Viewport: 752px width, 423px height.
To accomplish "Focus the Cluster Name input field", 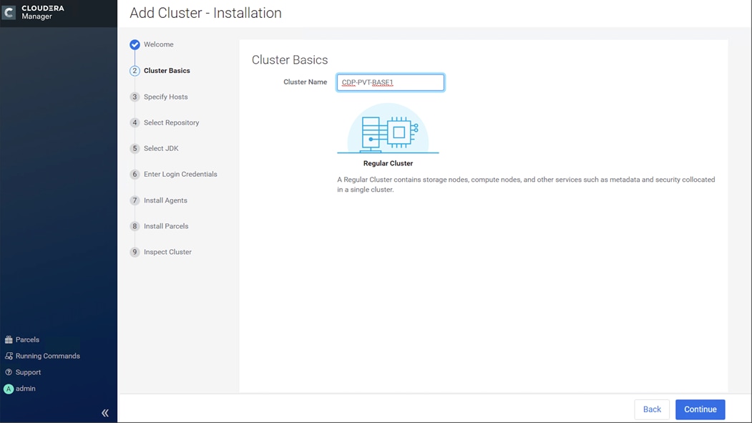I will pos(391,82).
